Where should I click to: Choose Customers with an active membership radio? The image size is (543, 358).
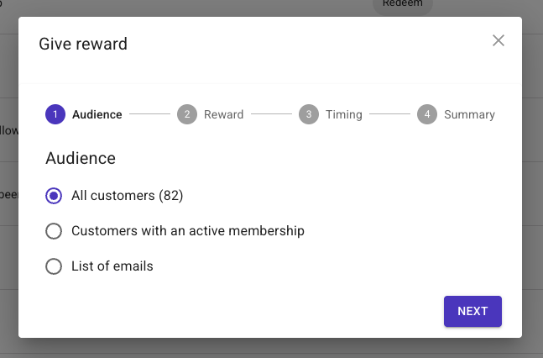tap(54, 231)
